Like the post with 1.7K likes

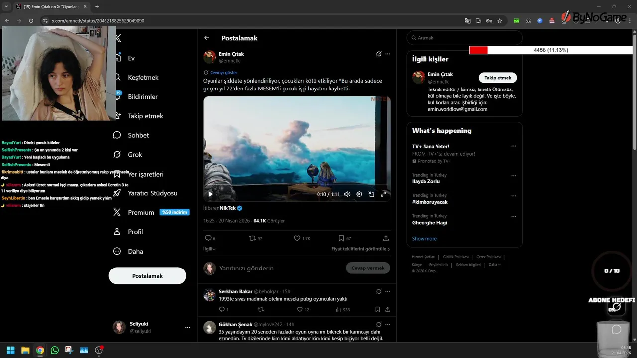pyautogui.click(x=302, y=238)
